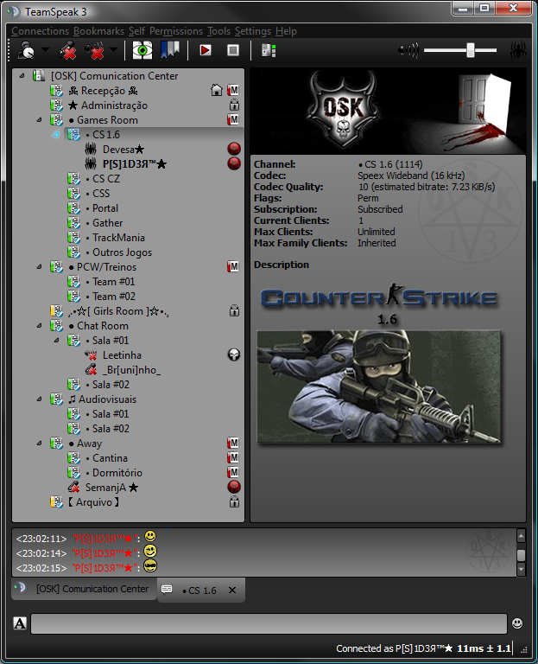Click the speaker volume icon
Screen dimensions: 538x664
point(408,50)
